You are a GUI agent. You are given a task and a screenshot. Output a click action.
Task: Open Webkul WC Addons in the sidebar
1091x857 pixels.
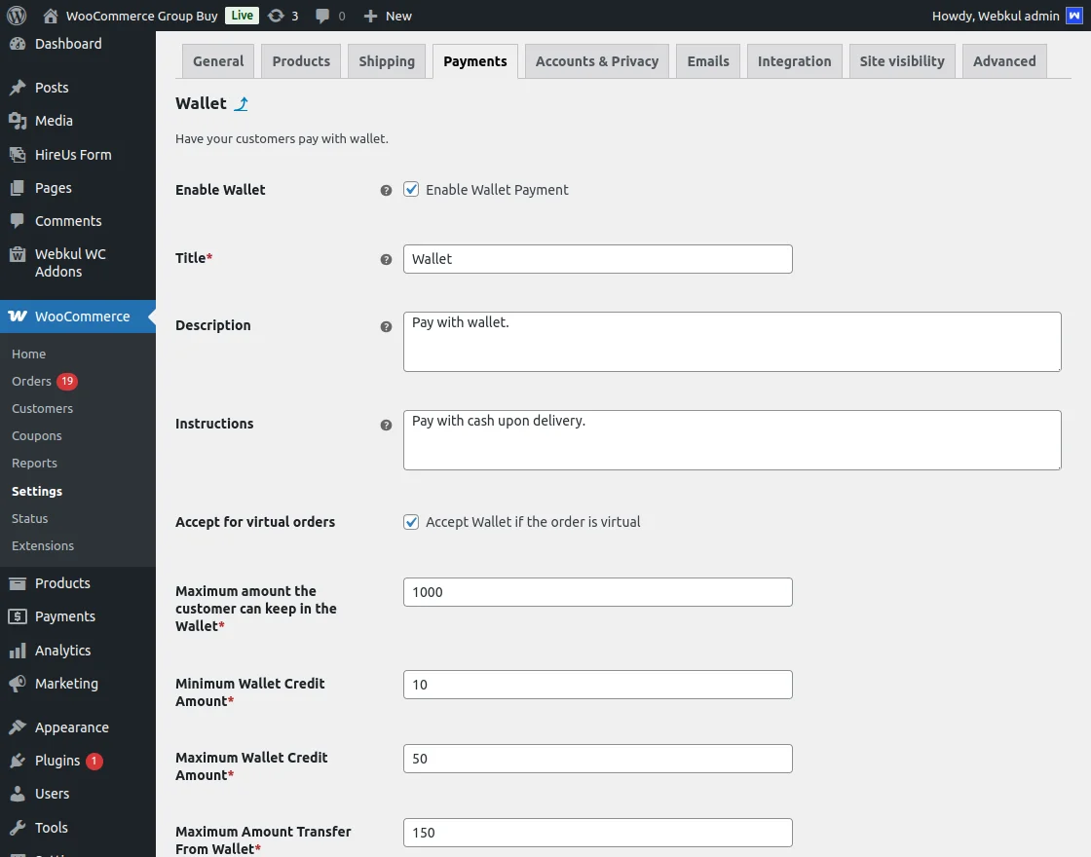72,262
